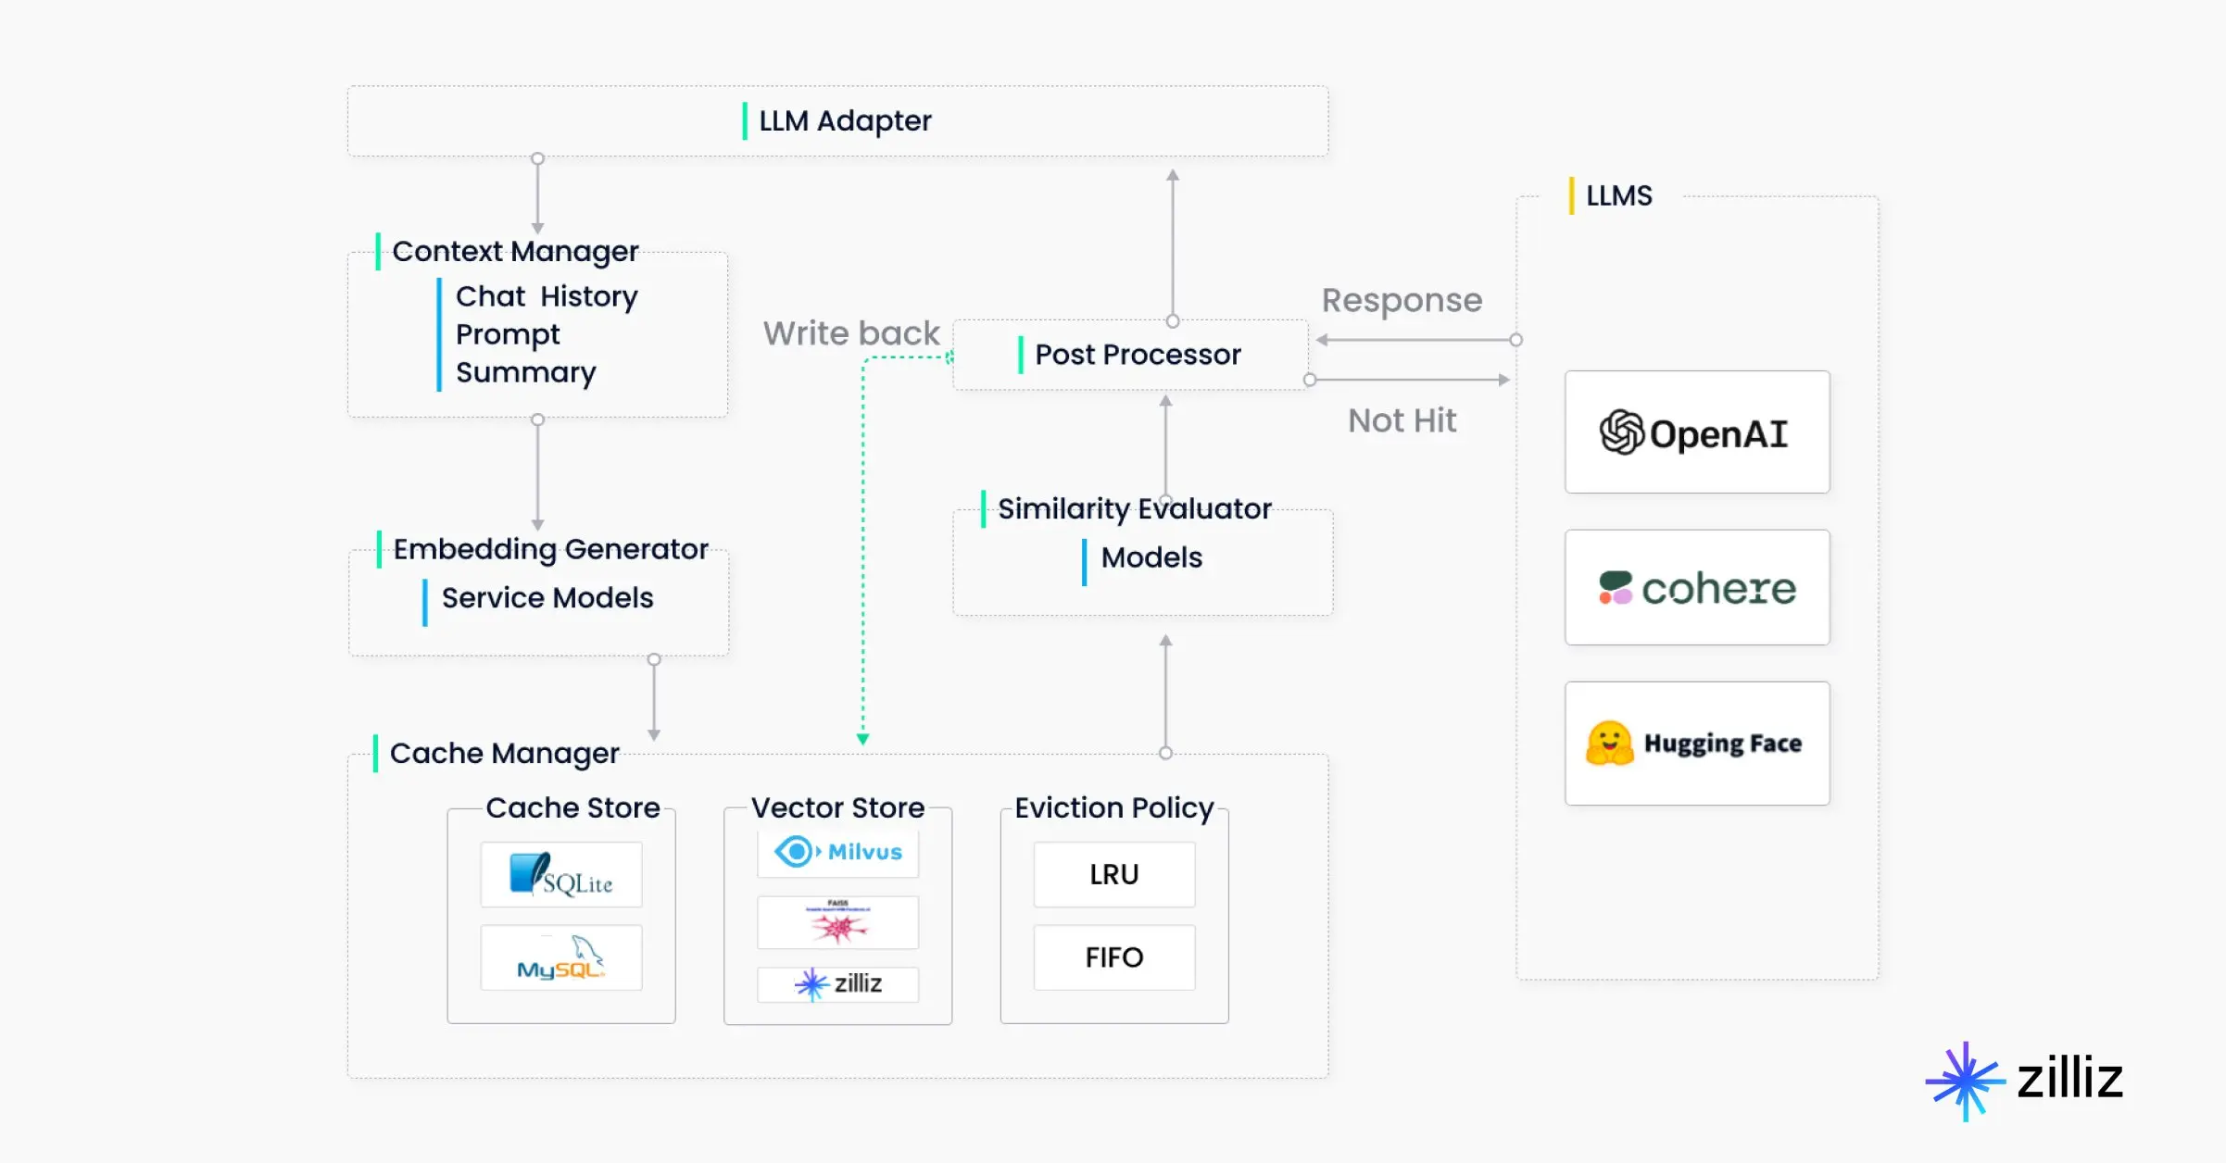Click the Cache Manager heading
Viewport: 2226px width, 1163px height.
(504, 753)
